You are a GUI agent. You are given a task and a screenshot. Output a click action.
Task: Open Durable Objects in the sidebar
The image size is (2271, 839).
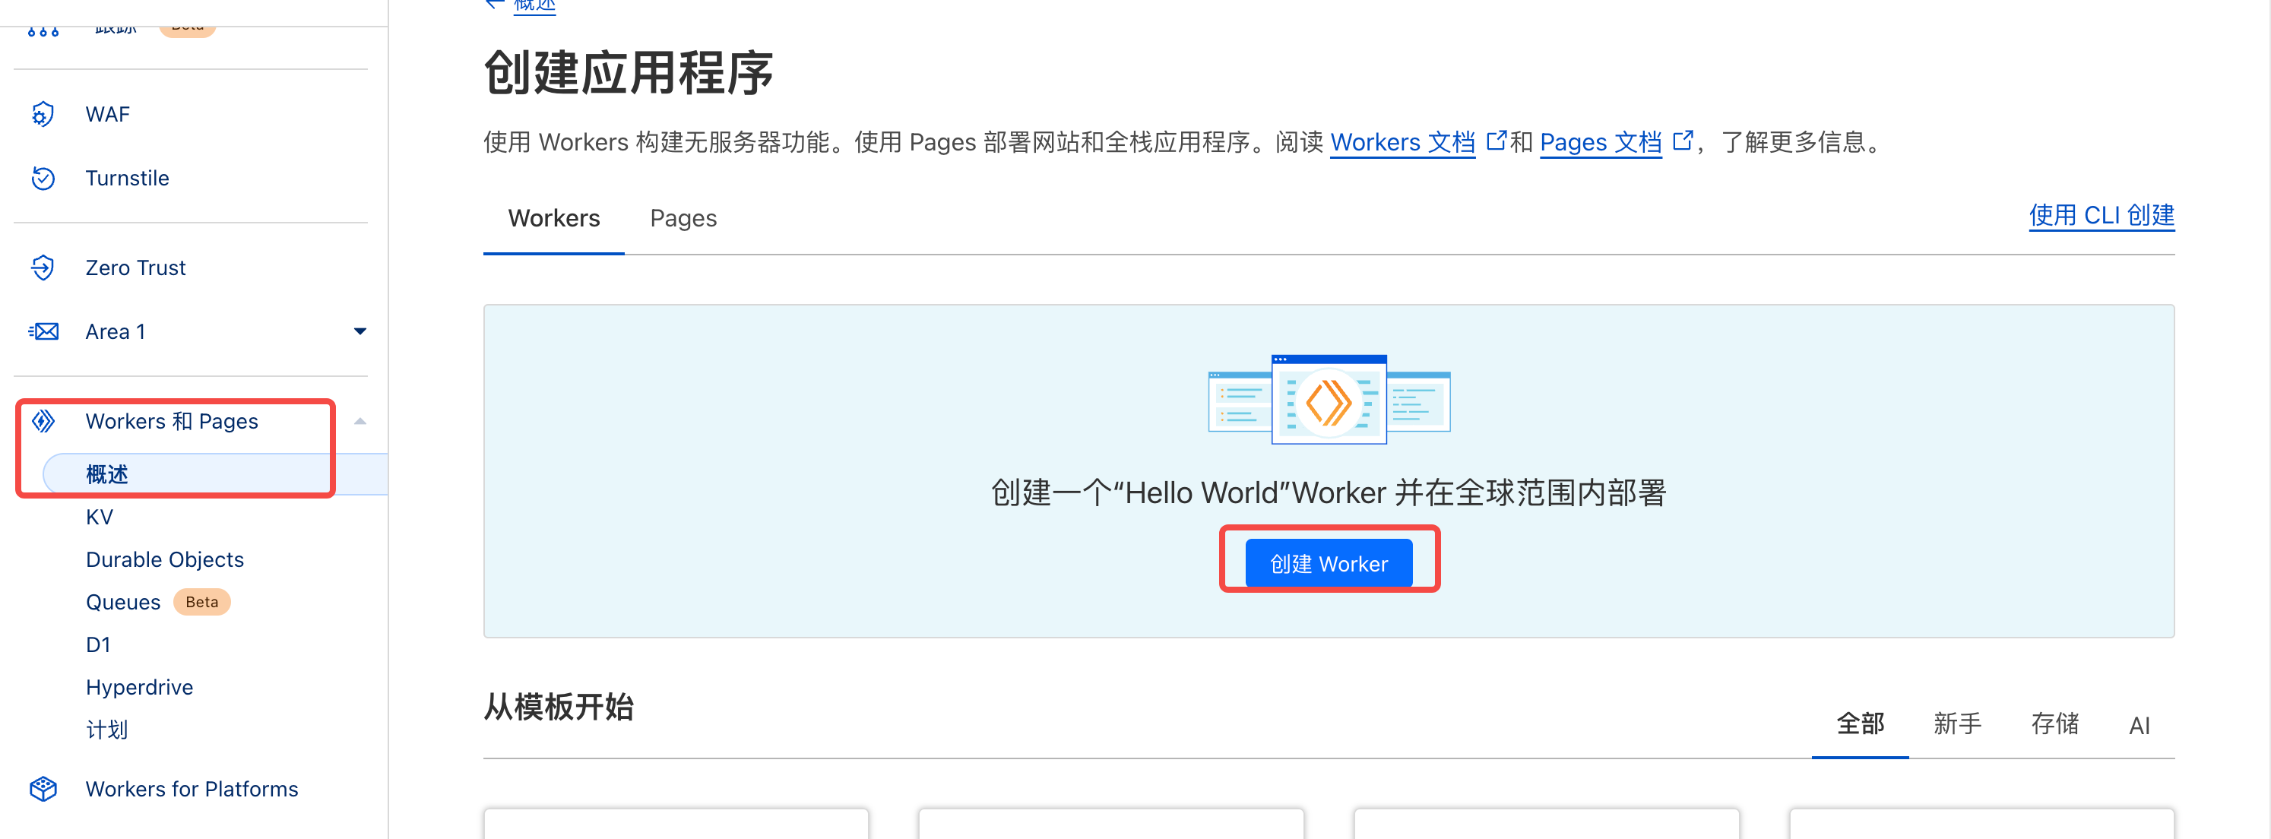[x=165, y=559]
